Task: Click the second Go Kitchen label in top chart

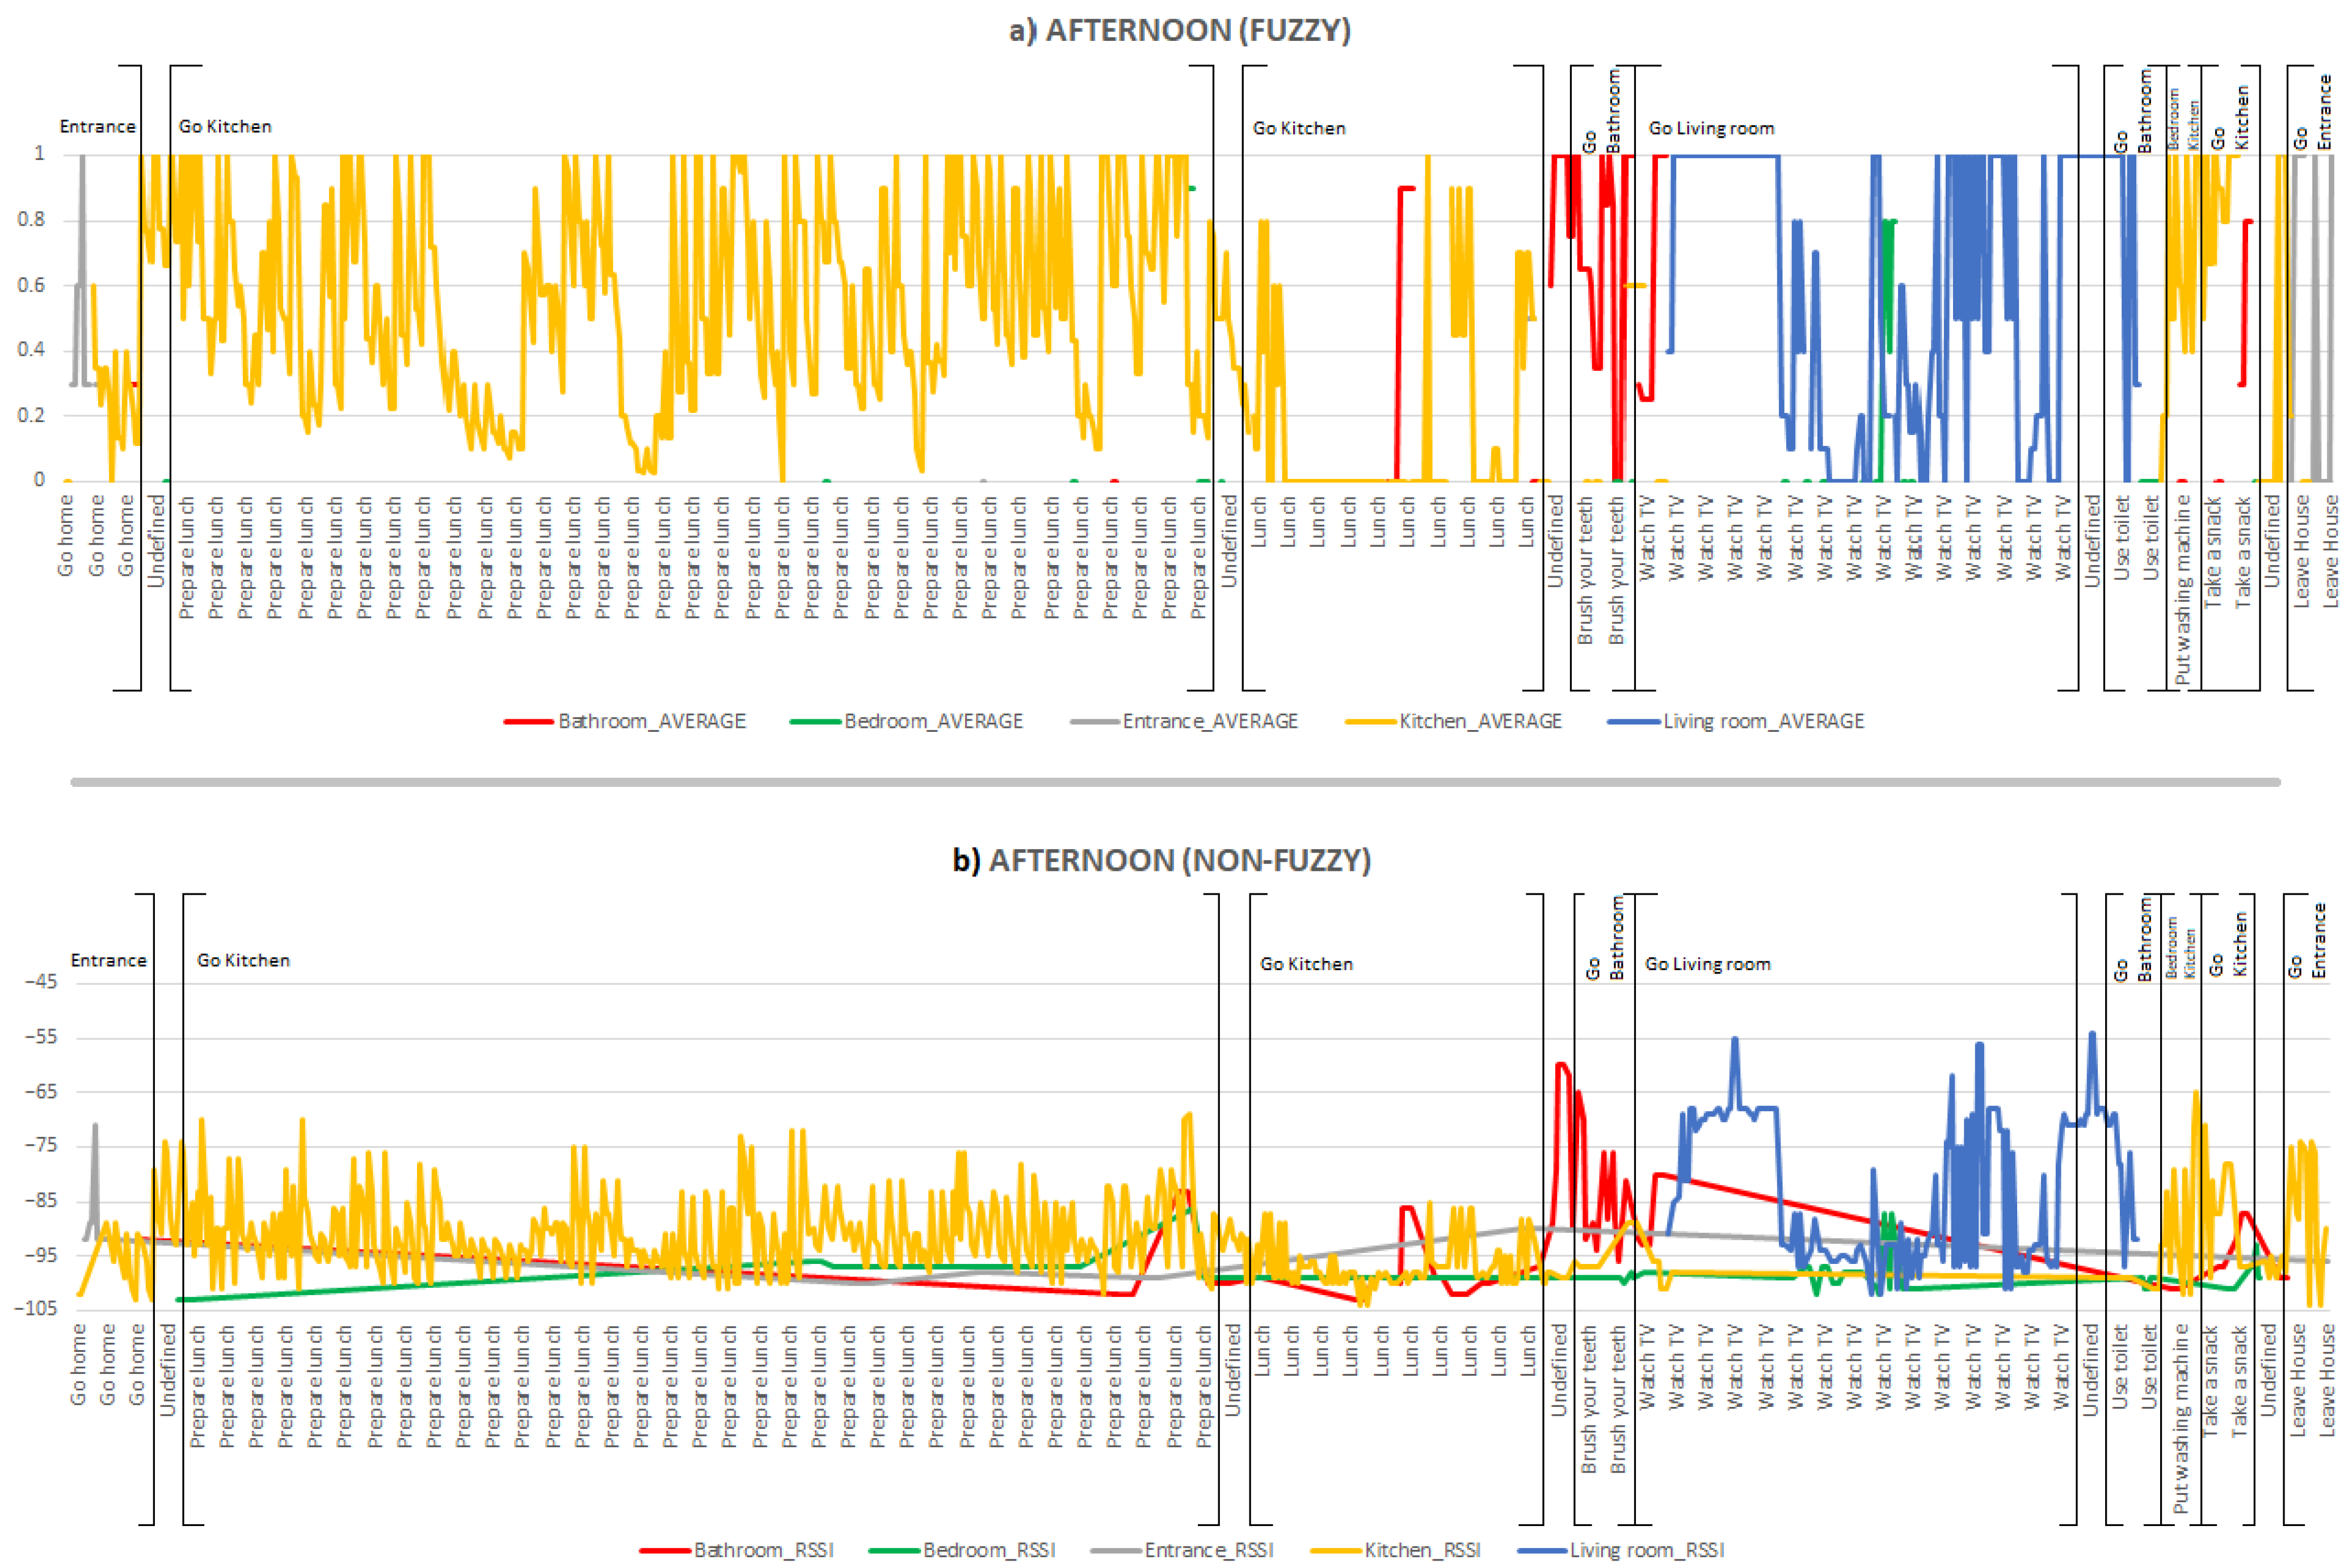Action: point(1298,128)
